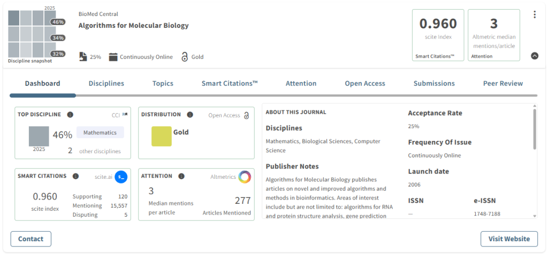The image size is (548, 254).
Task: Click the scrollbar down arrow in About panel
Action: [535, 216]
